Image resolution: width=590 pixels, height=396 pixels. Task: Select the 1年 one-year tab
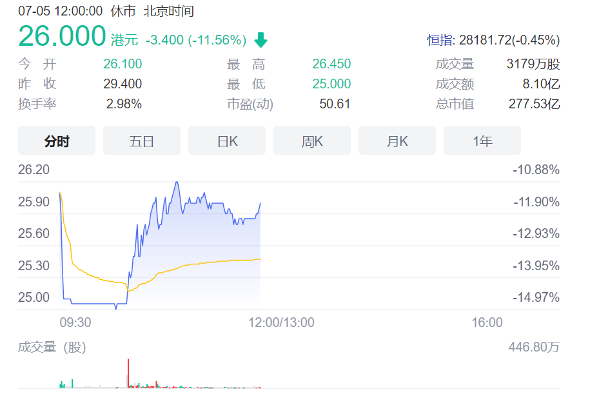point(482,141)
